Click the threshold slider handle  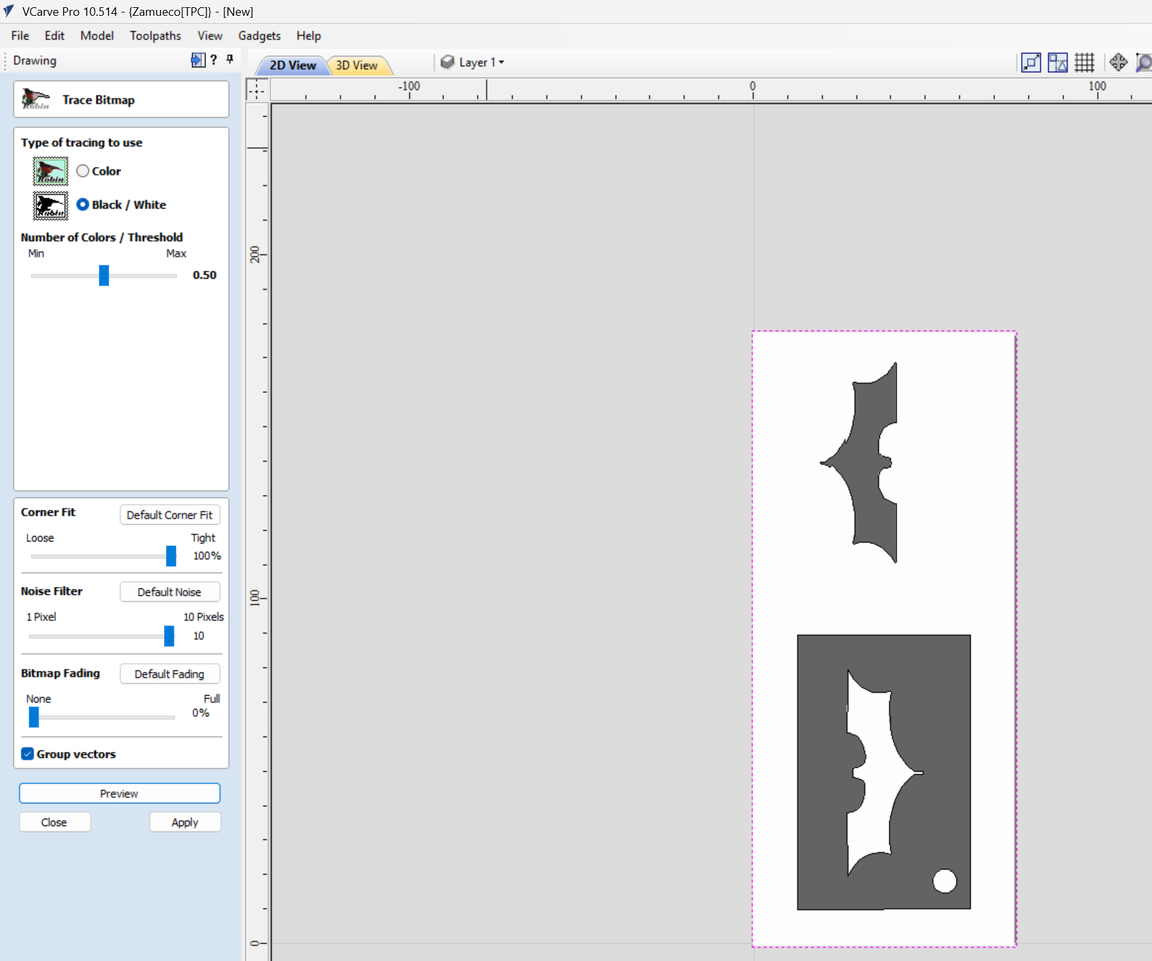pos(104,275)
